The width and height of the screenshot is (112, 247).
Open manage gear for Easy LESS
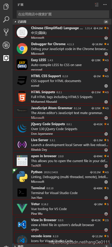point(106,70)
